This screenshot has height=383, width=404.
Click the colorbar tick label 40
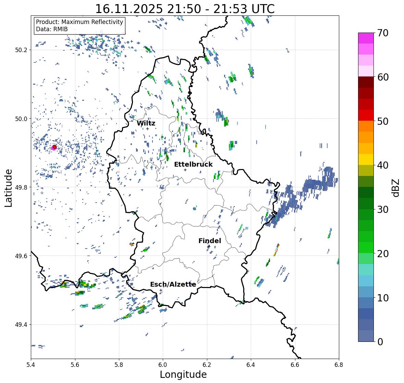coord(383,165)
